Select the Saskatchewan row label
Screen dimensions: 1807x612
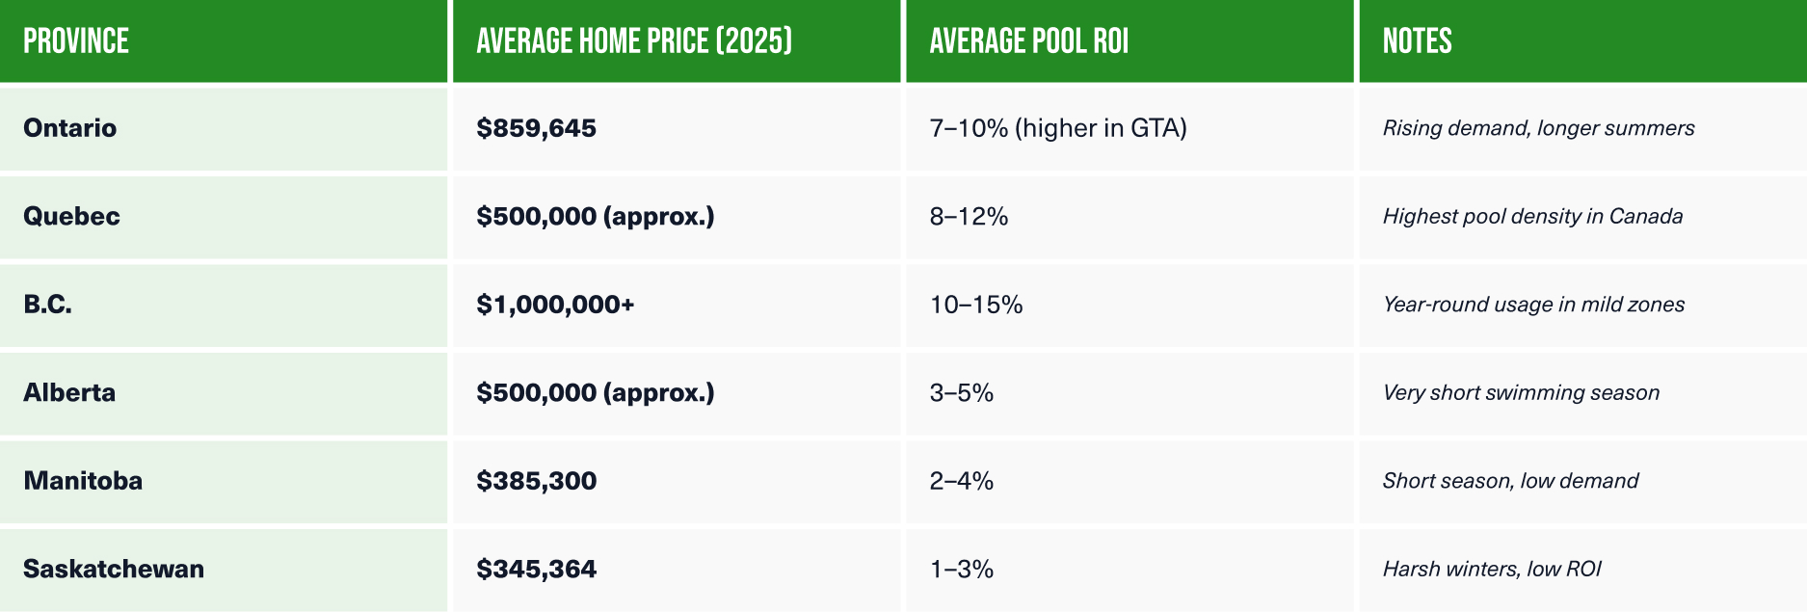point(114,569)
